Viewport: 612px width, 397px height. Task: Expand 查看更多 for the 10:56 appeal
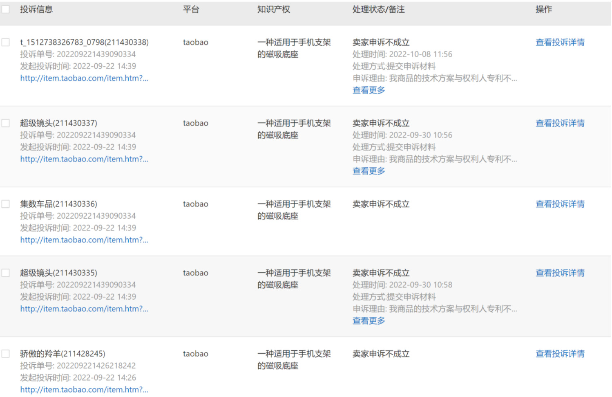point(369,171)
